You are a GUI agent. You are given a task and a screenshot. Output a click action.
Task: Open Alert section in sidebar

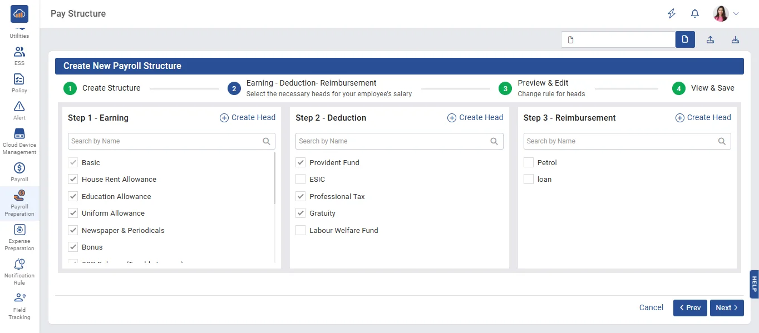[19, 110]
